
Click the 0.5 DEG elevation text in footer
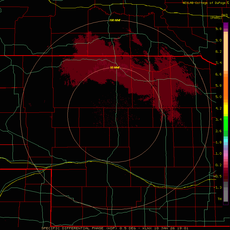(129, 228)
